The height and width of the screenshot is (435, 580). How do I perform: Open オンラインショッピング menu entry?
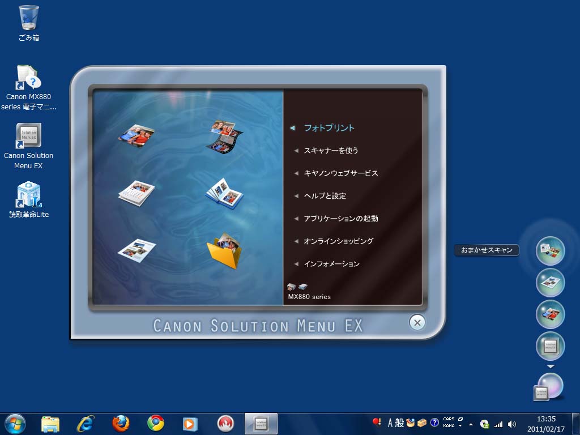point(338,241)
